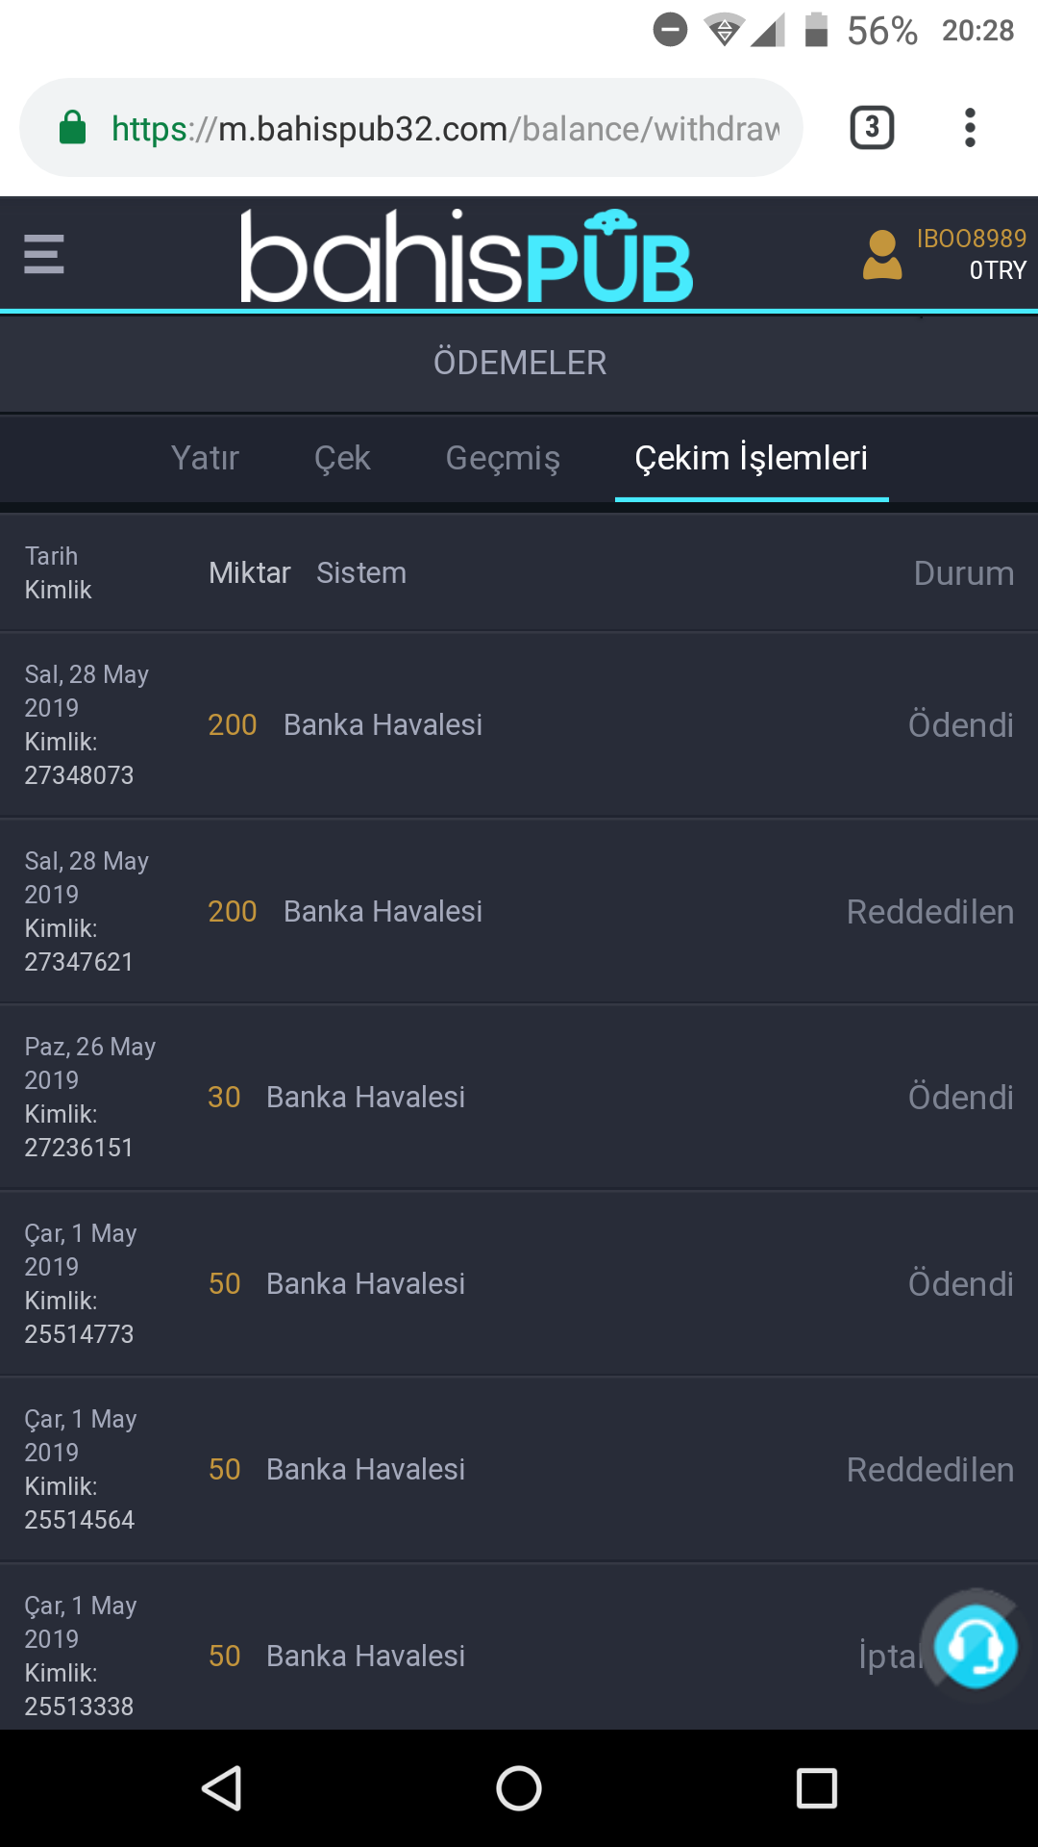The height and width of the screenshot is (1847, 1038).
Task: Switch to the Geçmiş tab
Action: tap(503, 458)
